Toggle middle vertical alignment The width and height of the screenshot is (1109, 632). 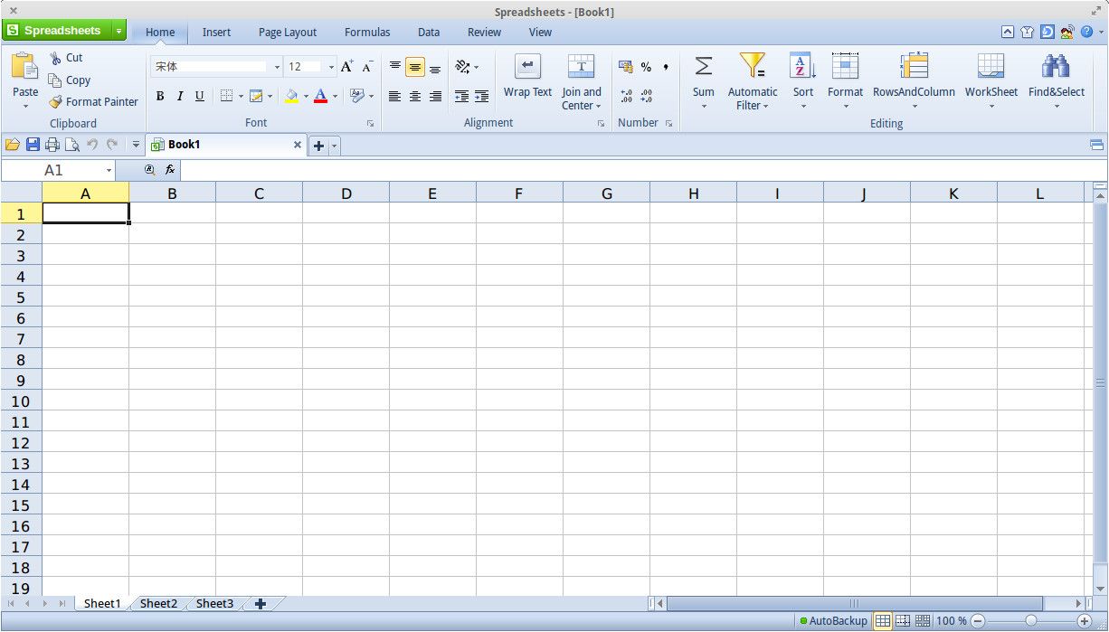tap(415, 67)
